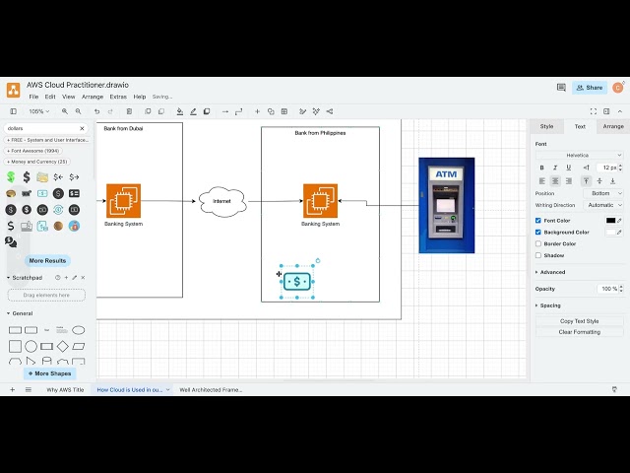Open the Edit menu

50,97
